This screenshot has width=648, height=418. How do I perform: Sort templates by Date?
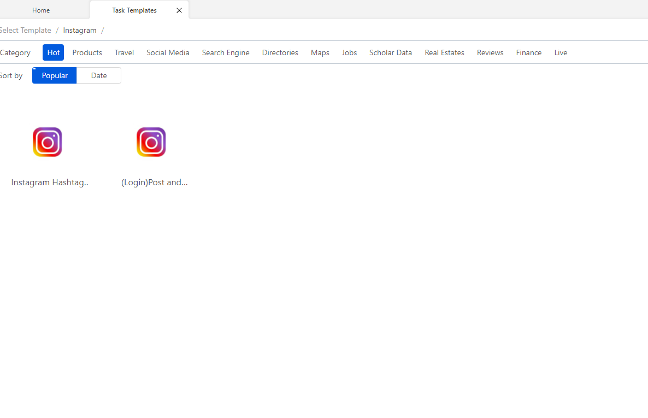(x=99, y=75)
